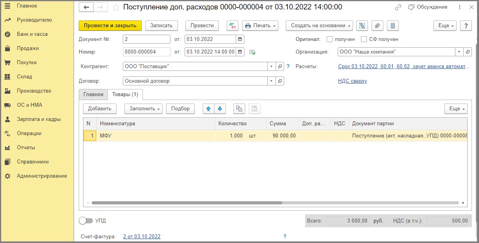This screenshot has height=243, width=479.
Task: Click the Документ № input field
Action: [x=146, y=39]
